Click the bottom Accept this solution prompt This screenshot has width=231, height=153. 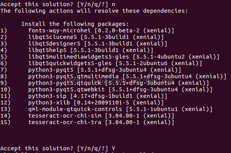click(x=58, y=149)
